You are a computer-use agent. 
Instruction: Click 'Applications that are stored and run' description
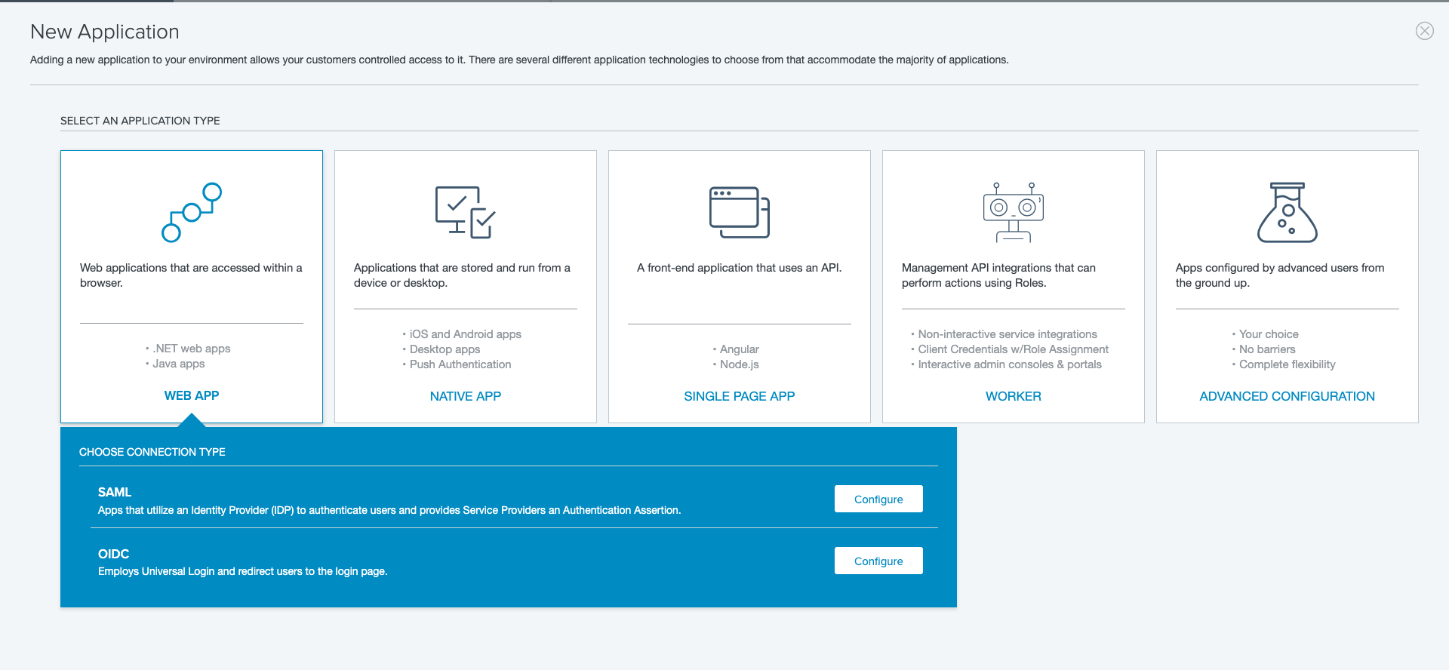point(462,275)
